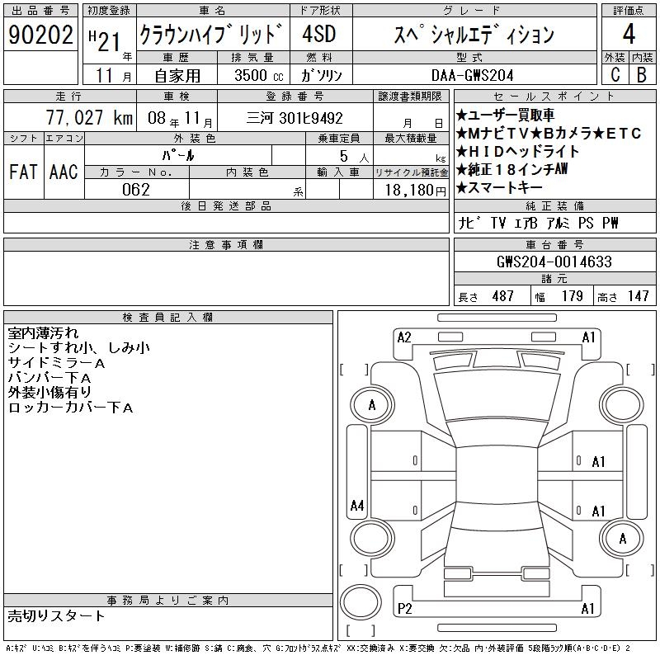Viewport: 660px width, 660px height.
Task: Click the exterior grade C cell
Action: click(615, 74)
